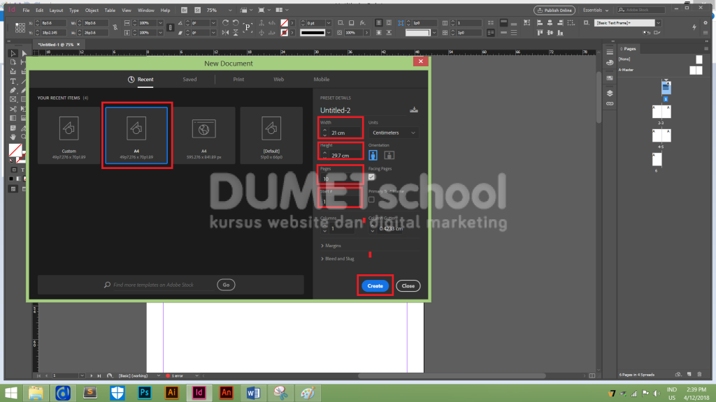Select the Selection tool arrow

(x=13, y=53)
